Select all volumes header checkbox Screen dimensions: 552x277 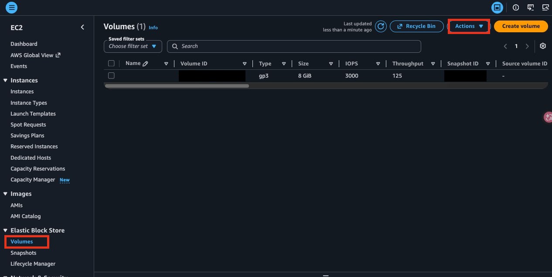click(111, 64)
